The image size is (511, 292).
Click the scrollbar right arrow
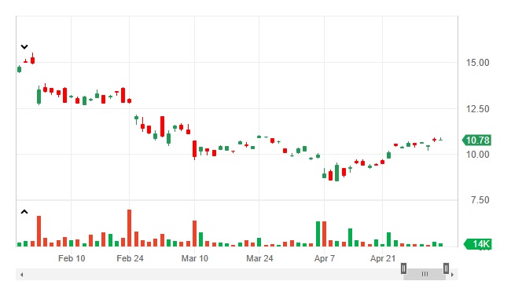tap(452, 275)
